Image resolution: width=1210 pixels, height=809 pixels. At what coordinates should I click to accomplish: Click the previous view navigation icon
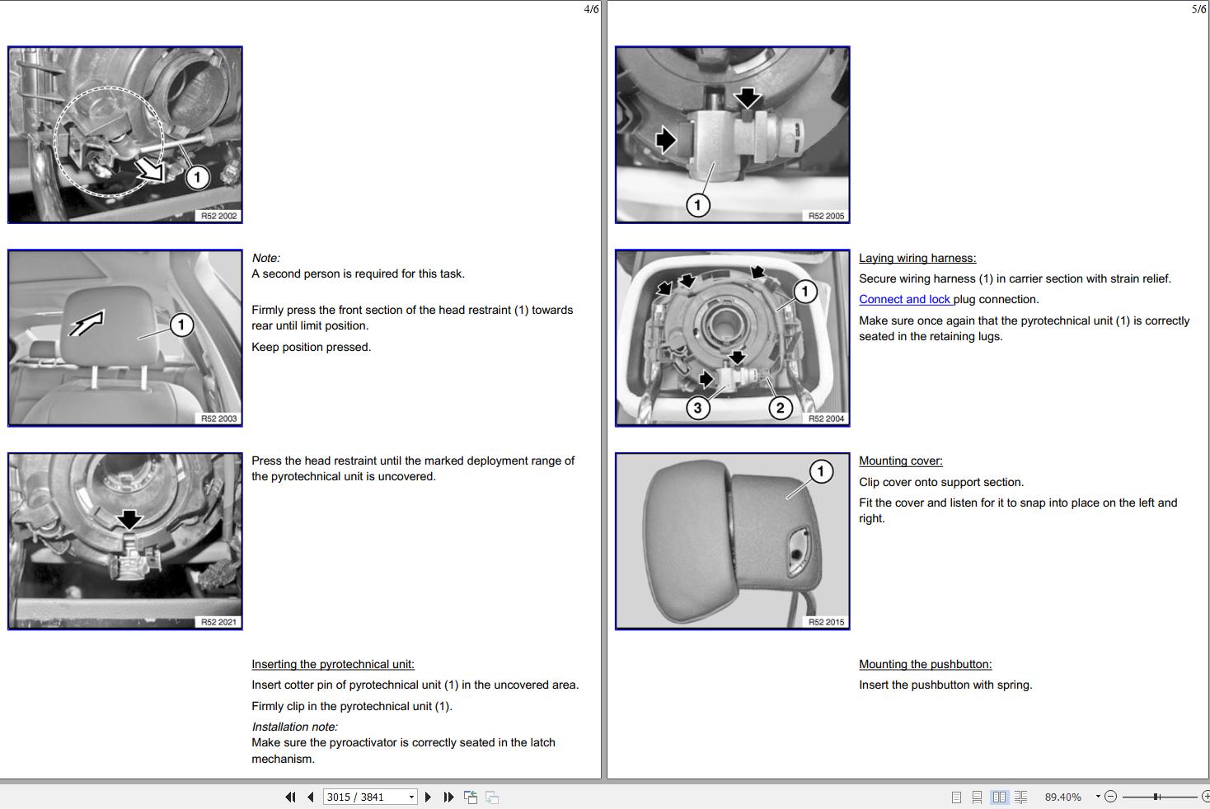pos(471,797)
